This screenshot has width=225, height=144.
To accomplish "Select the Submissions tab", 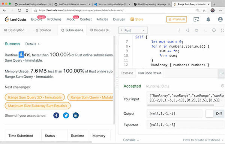I will click(x=72, y=30).
